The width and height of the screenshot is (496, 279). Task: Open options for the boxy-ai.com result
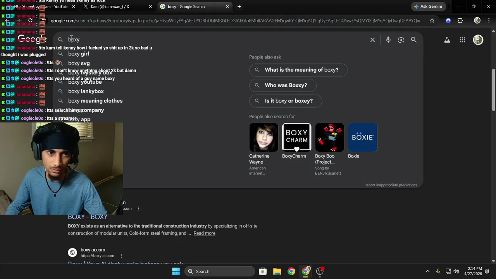[121, 256]
